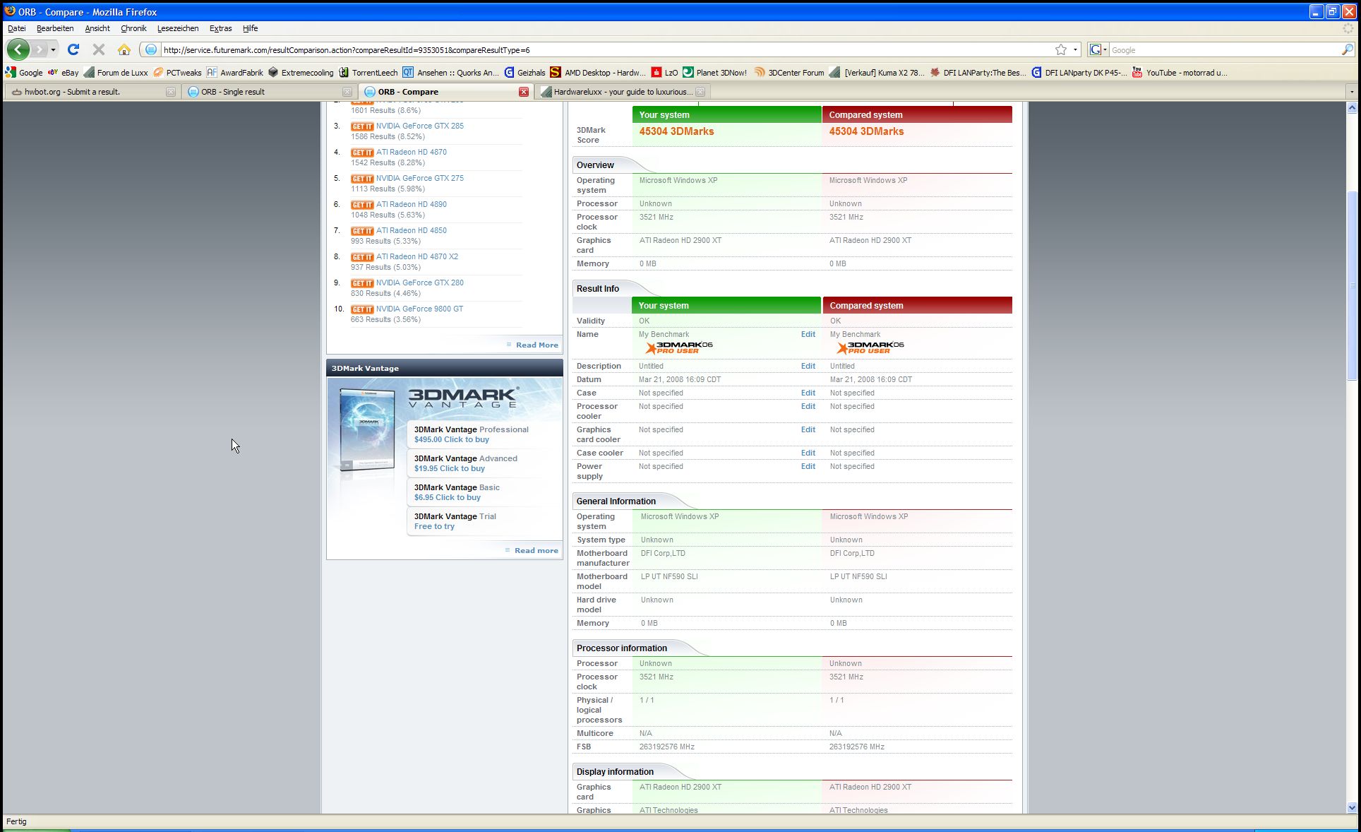Open the eBay bookmark

64,72
